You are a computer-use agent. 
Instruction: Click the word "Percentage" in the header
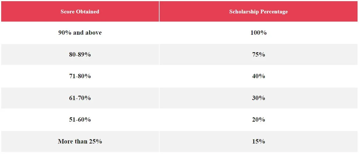click(274, 12)
